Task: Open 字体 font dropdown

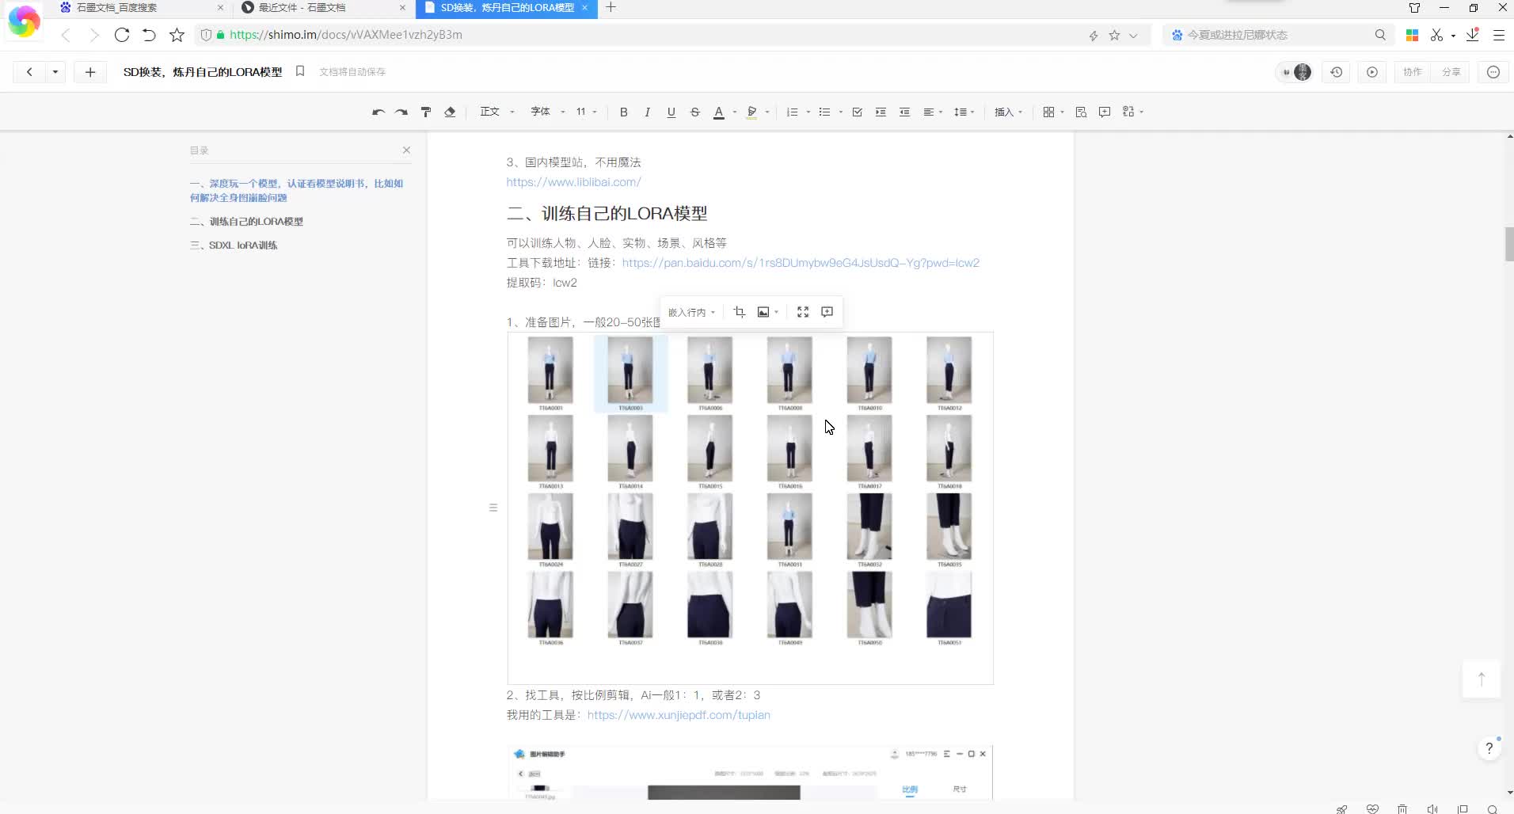Action: 547,112
